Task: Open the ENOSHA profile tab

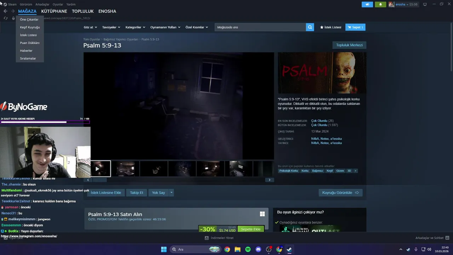Action: click(x=107, y=11)
